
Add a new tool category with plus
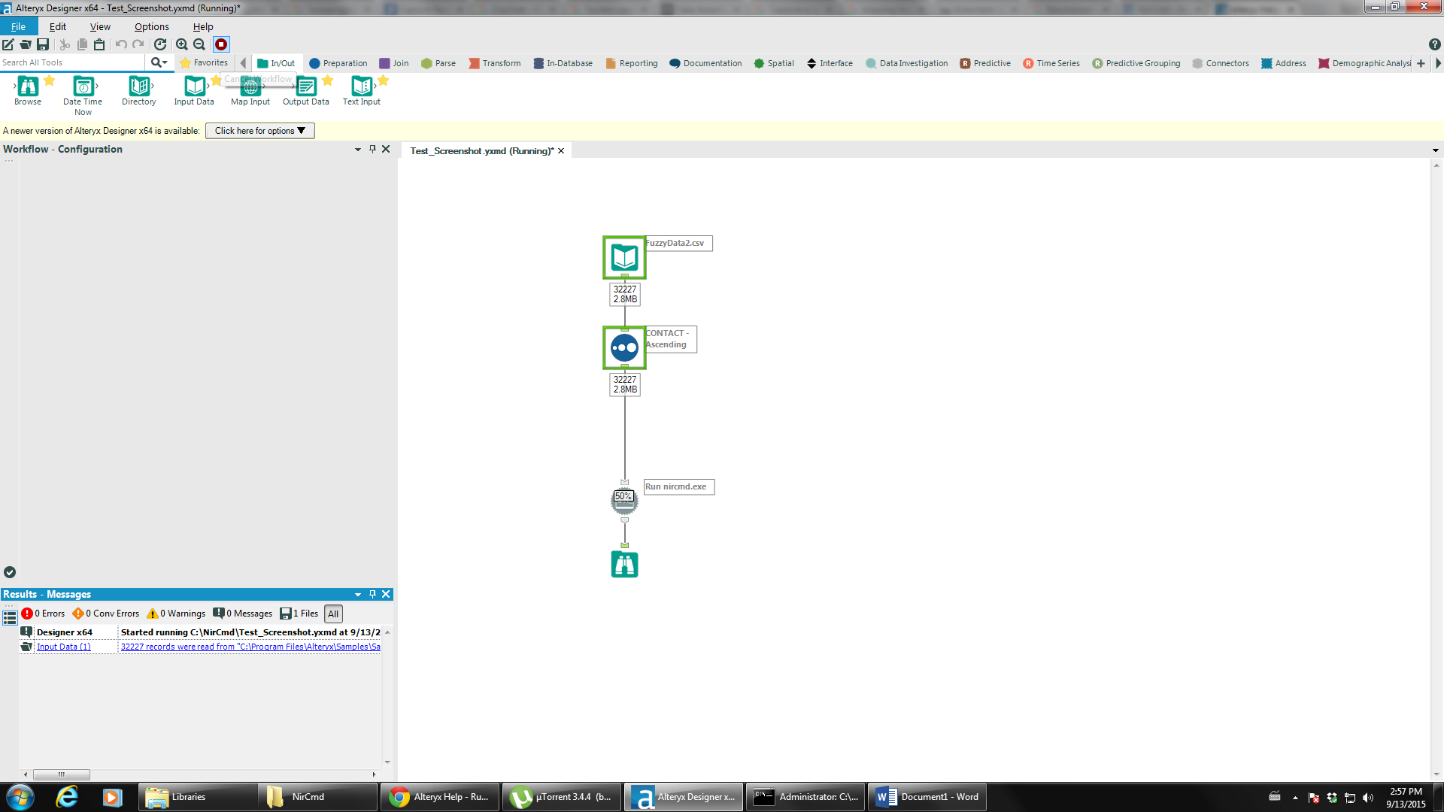(x=1421, y=63)
